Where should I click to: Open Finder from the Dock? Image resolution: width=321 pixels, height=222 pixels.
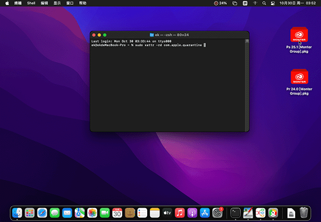(x=17, y=213)
